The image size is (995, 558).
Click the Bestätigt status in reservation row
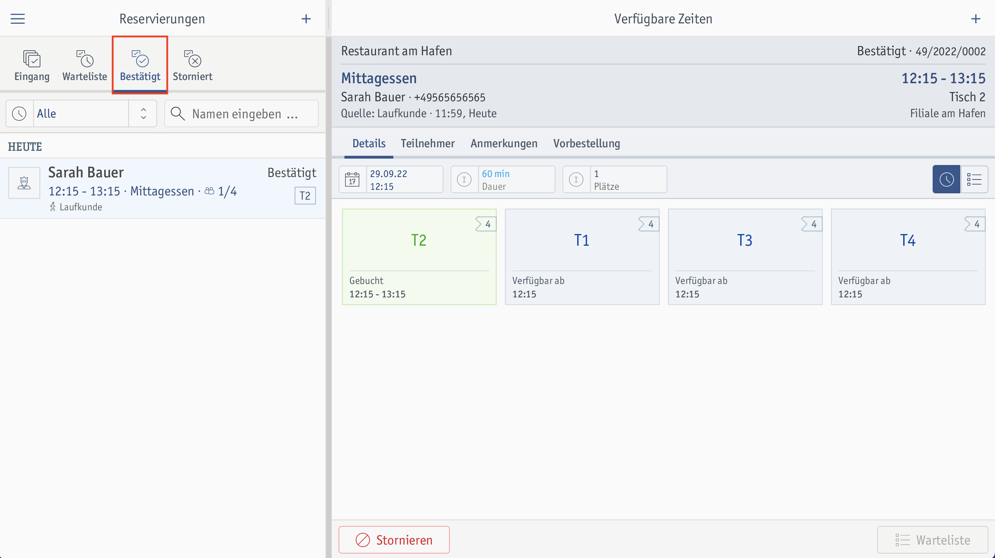click(292, 173)
